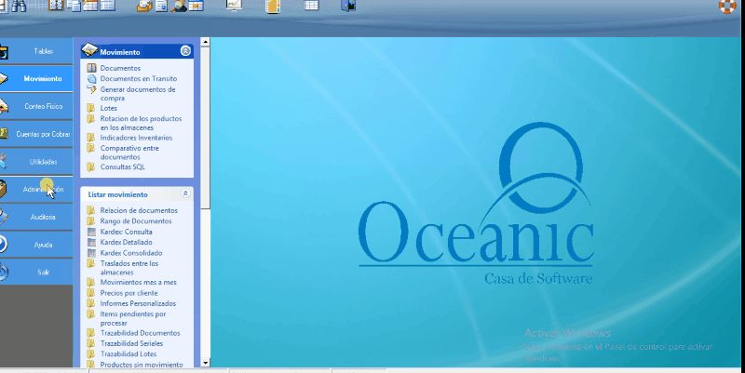Image resolution: width=745 pixels, height=373 pixels.
Task: Collapse the Listar movimiento panel
Action: click(185, 194)
